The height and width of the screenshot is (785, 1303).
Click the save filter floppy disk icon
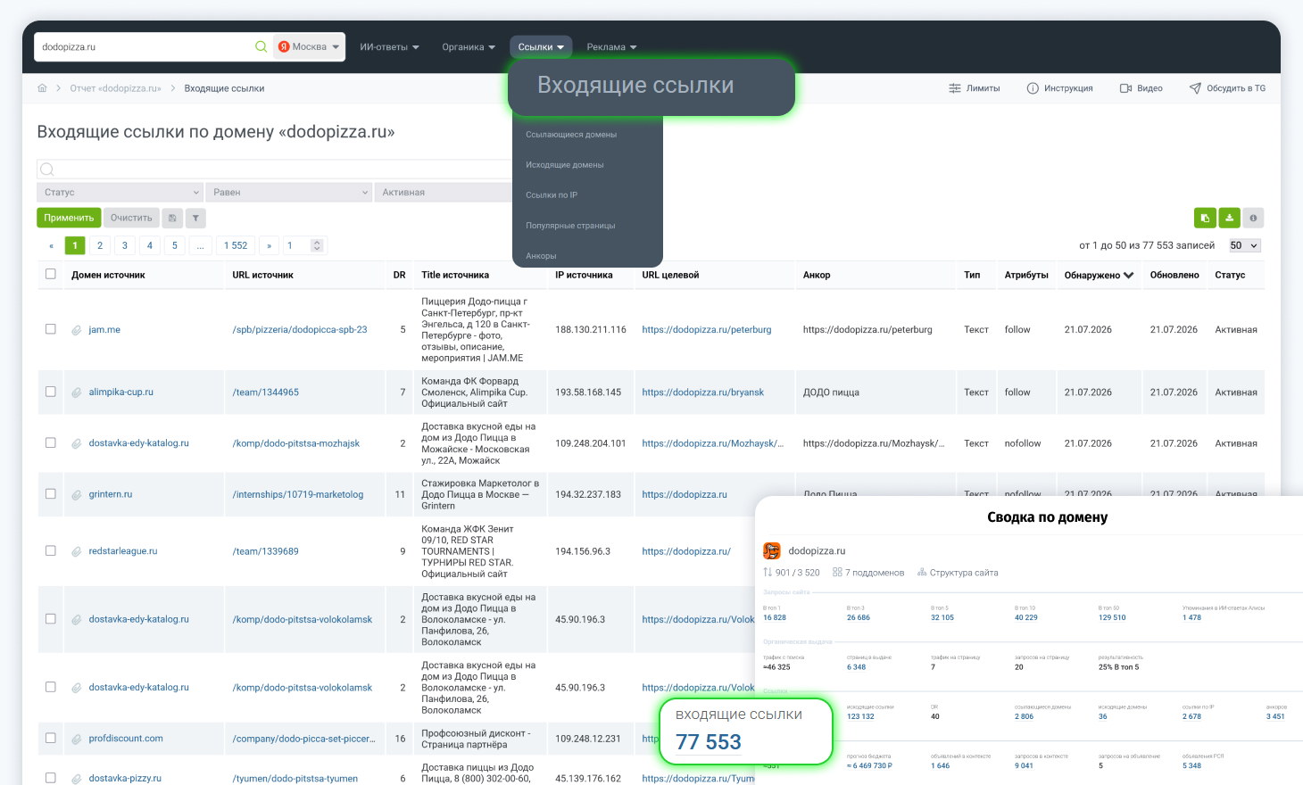pyautogui.click(x=172, y=218)
